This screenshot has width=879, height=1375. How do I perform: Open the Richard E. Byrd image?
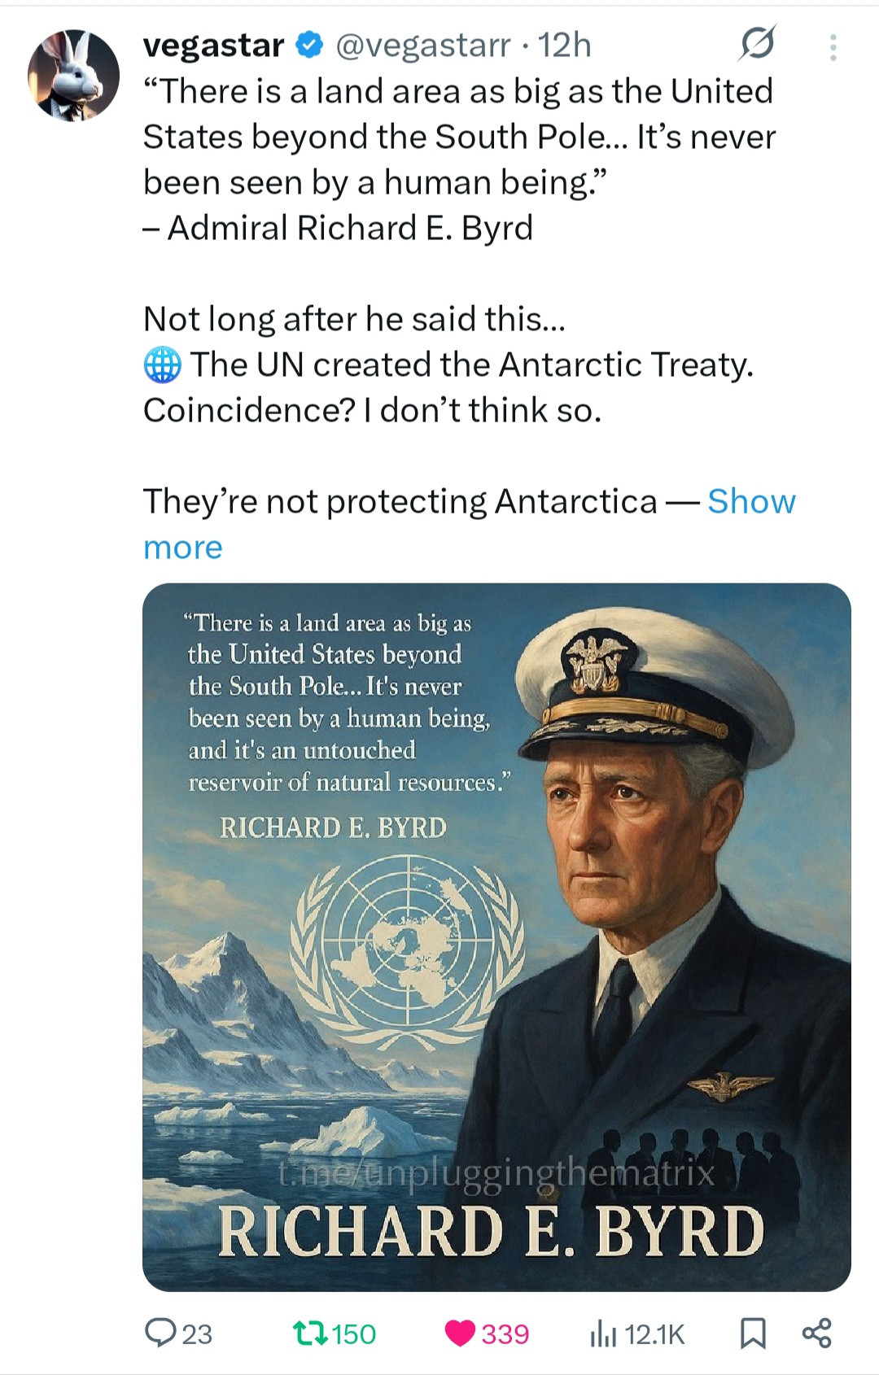point(496,936)
